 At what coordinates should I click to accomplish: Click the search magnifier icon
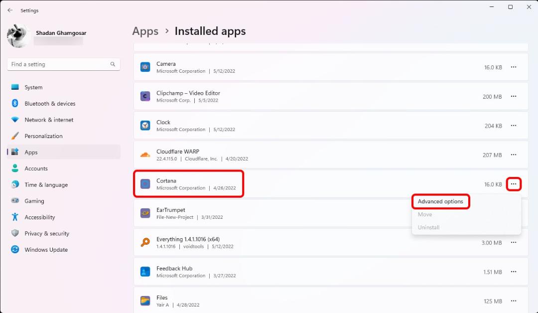click(x=113, y=64)
